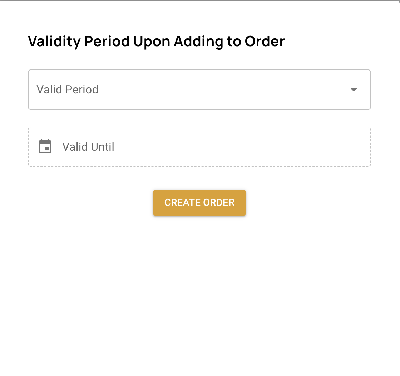Submit the form with the gold Create Order button
This screenshot has height=376, width=400.
point(199,203)
